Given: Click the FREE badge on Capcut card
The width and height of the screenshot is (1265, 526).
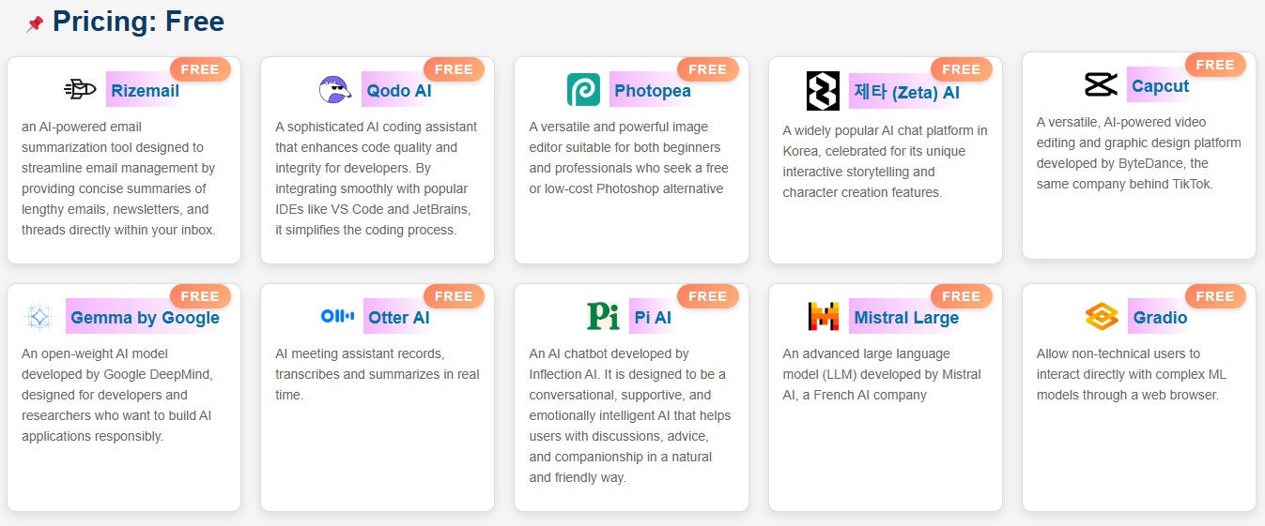Looking at the screenshot, I should [1215, 65].
